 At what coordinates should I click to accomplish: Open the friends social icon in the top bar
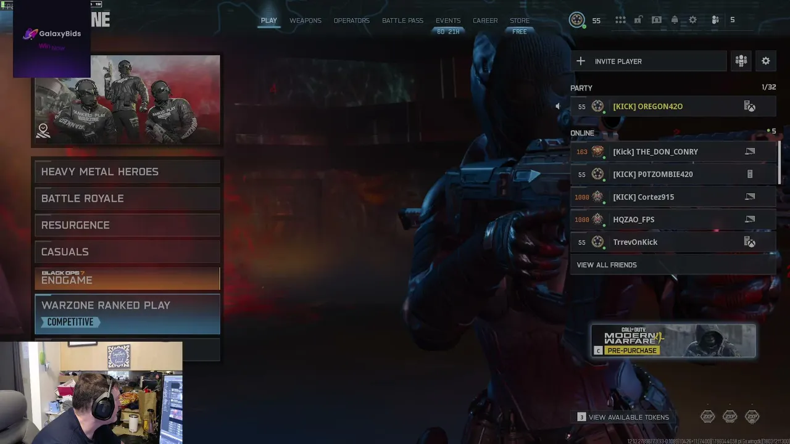pyautogui.click(x=715, y=20)
